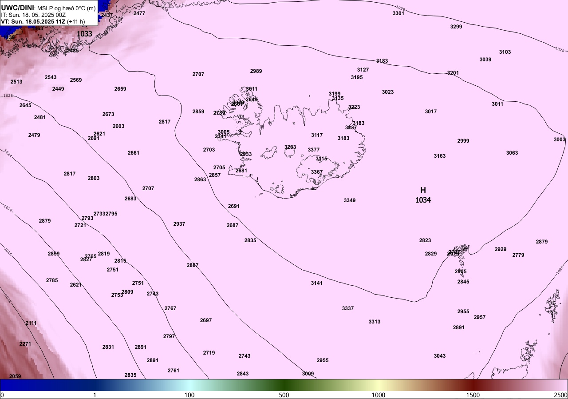
Task: Click the 2797 height value
Action: 169,336
